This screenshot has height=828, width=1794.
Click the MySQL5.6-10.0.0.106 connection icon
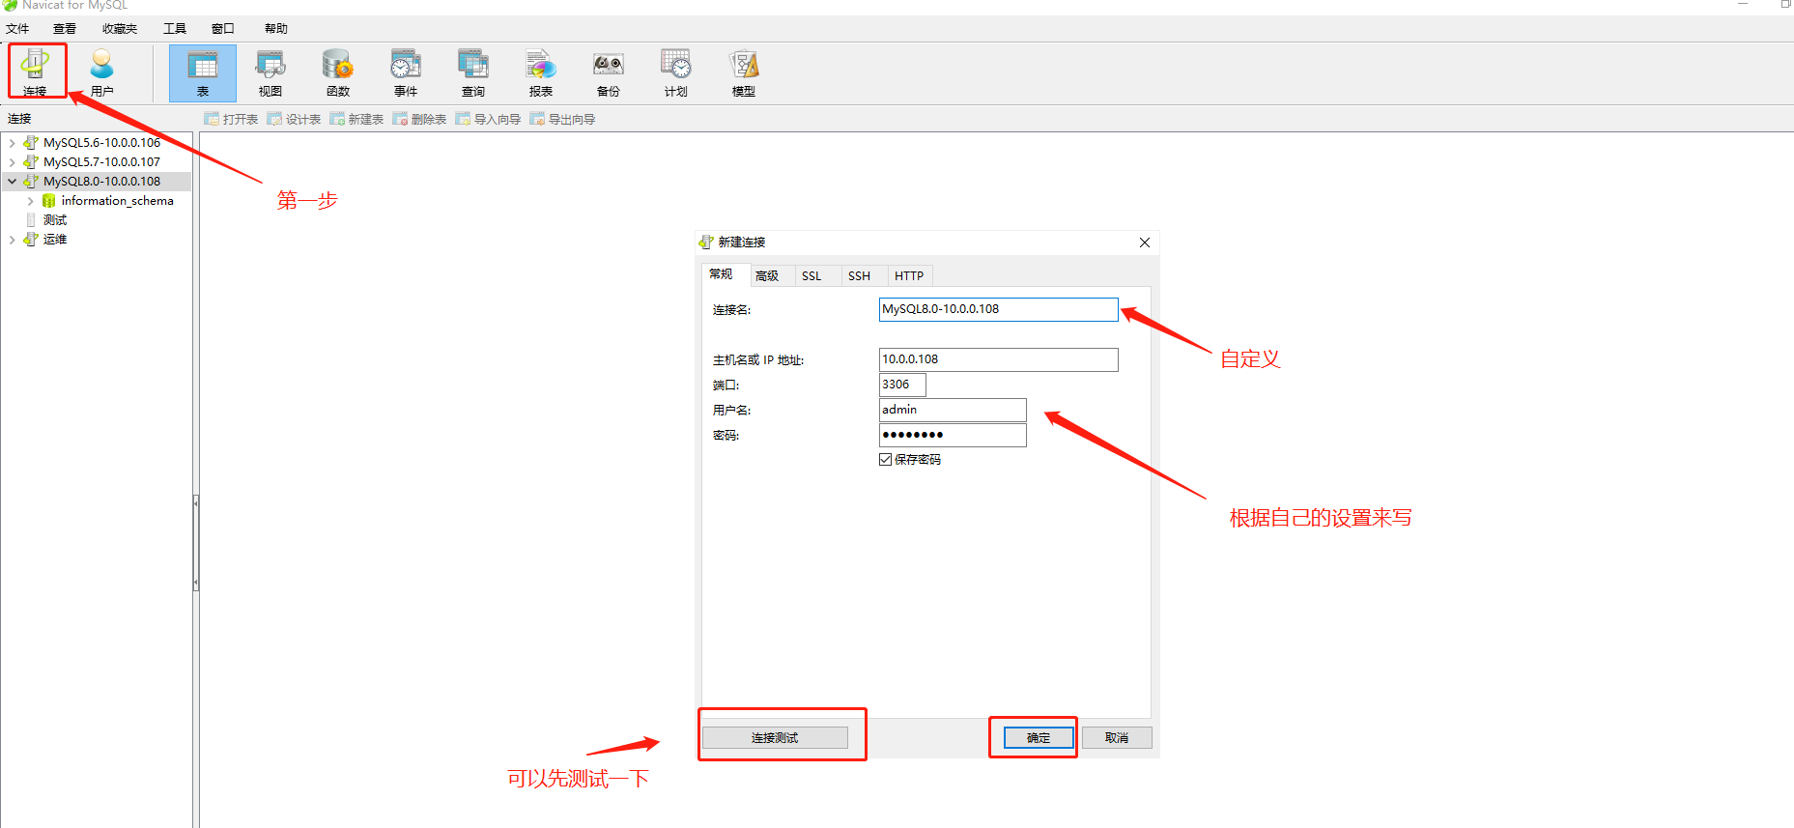[31, 142]
